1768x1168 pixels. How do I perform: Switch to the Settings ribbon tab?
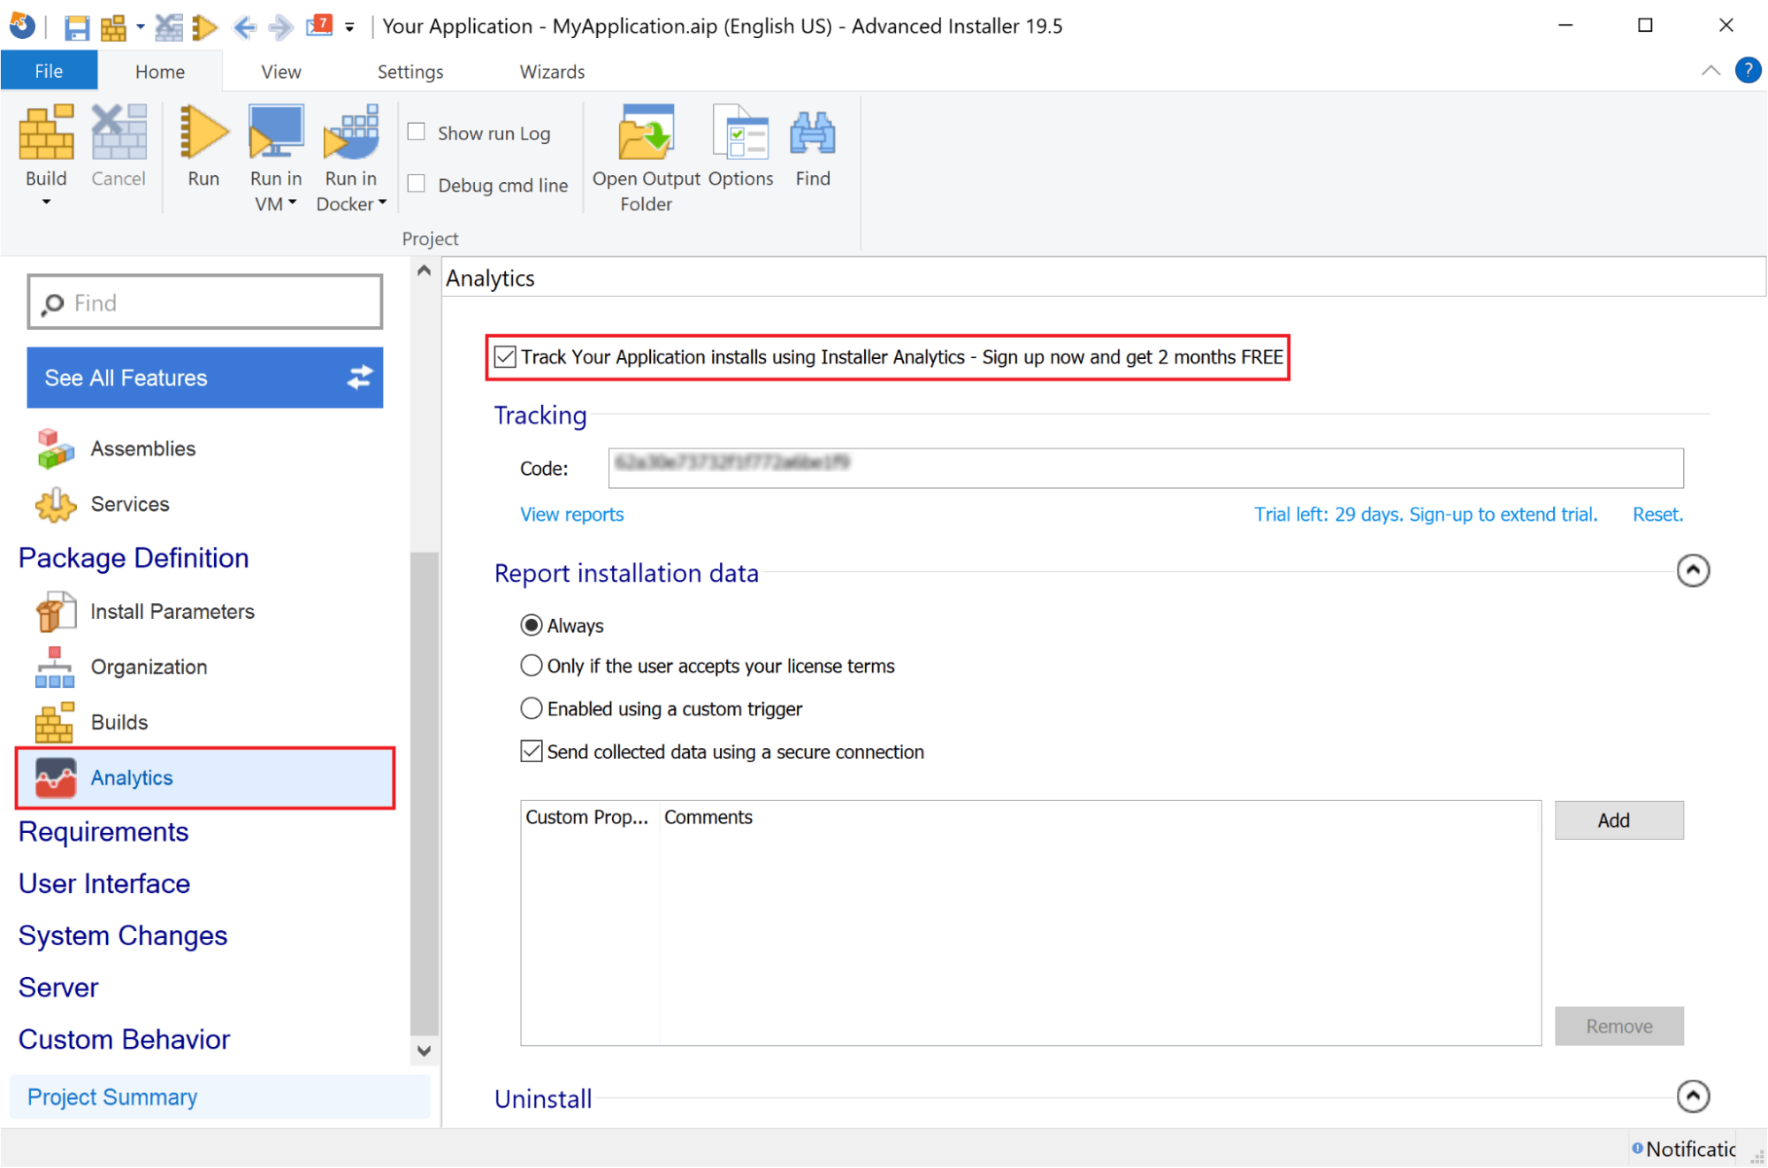click(x=410, y=71)
